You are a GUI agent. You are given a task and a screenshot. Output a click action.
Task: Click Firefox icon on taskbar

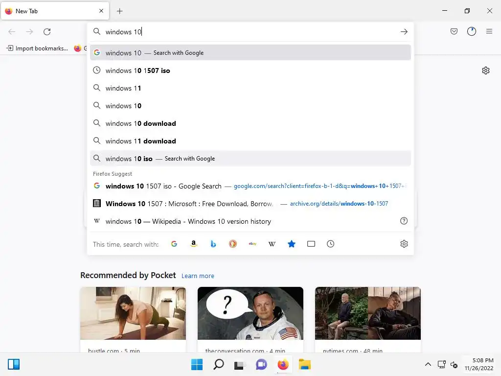pos(283,364)
